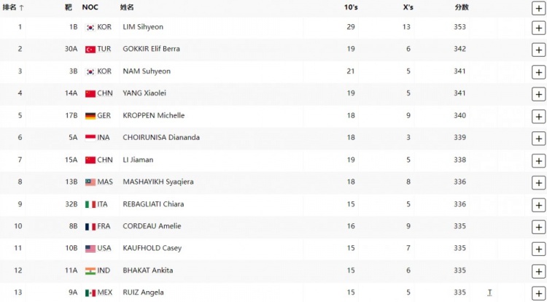Viewport: 547px width, 302px height.
Task: Sort by 排名 column header
Action: [13, 7]
